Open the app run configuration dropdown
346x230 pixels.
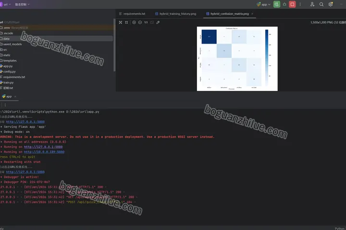(x=263, y=4)
